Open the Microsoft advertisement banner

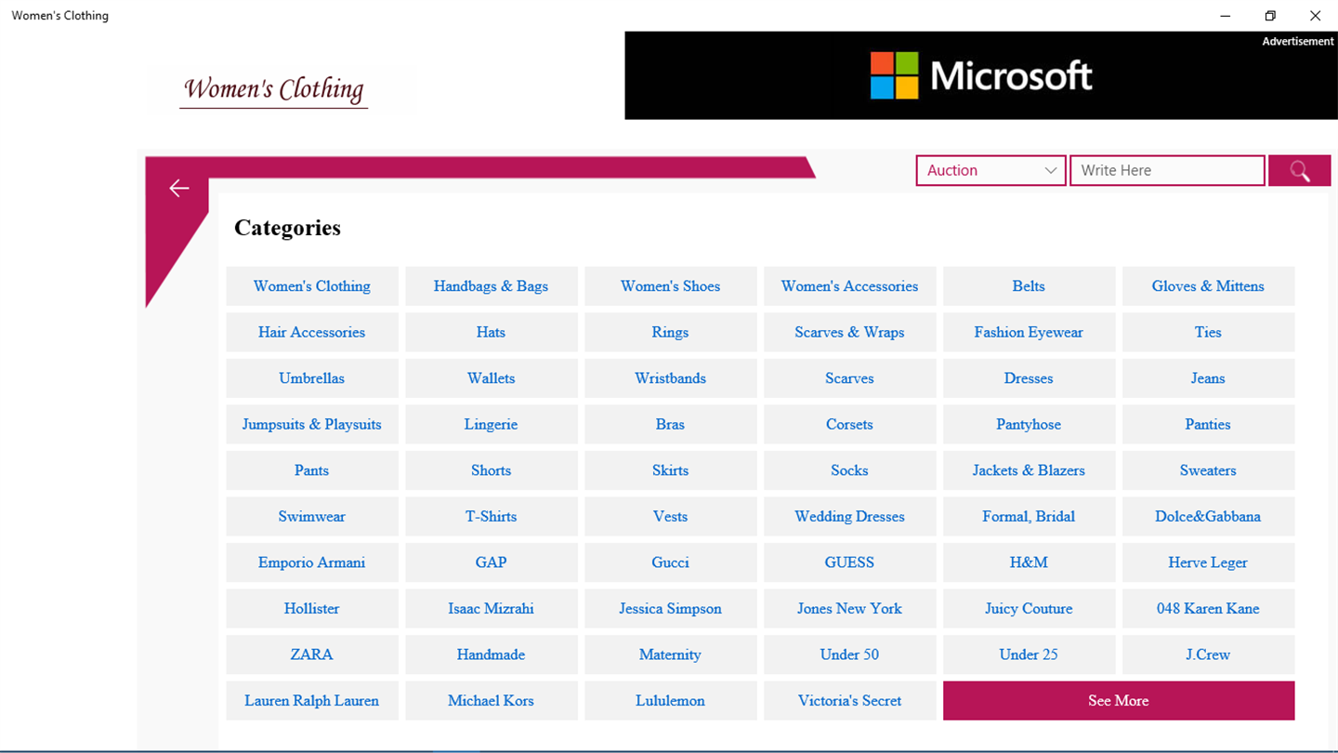click(x=980, y=75)
